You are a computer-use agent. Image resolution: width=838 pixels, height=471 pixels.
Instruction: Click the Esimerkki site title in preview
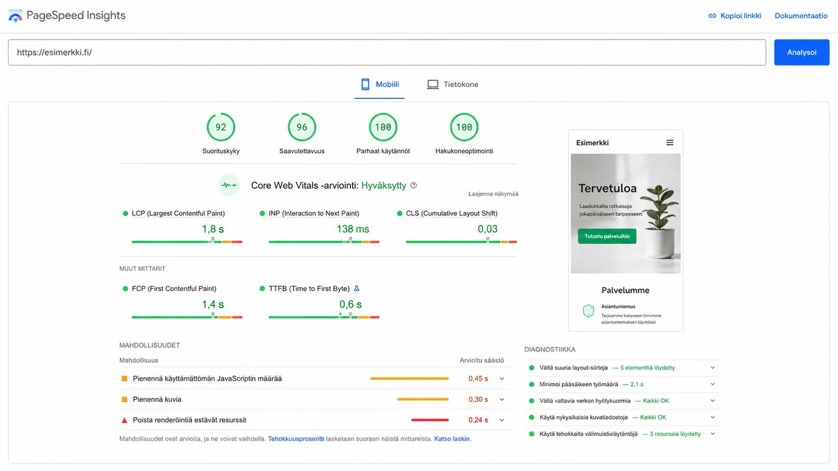592,142
